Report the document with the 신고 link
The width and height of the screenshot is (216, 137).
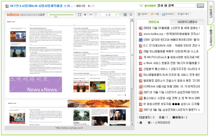[91, 6]
